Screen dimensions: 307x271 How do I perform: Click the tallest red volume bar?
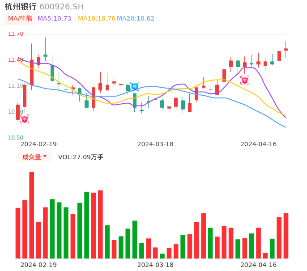pyautogui.click(x=32, y=215)
